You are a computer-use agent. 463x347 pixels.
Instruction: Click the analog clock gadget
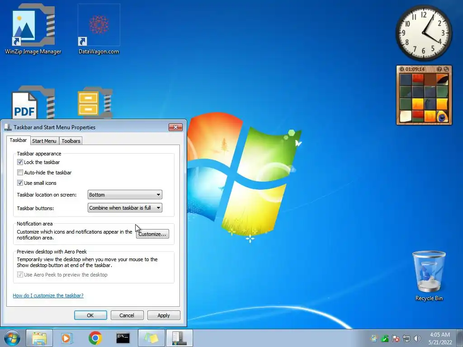click(x=423, y=33)
